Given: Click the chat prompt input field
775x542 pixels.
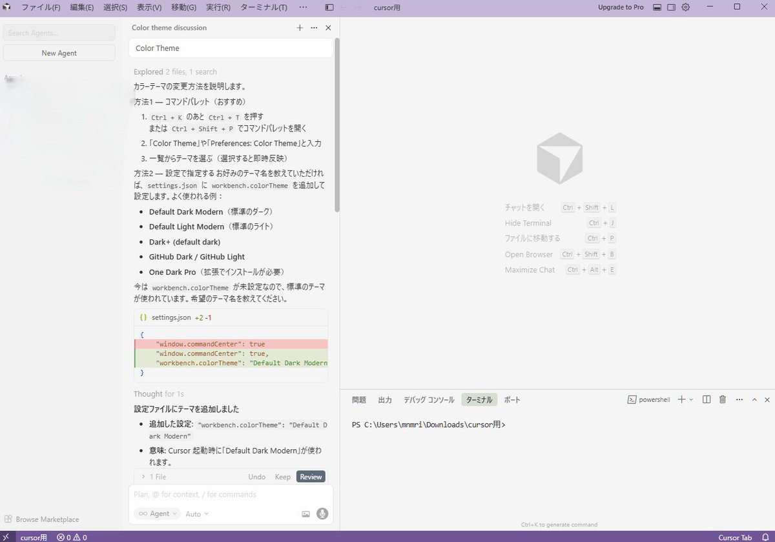Looking at the screenshot, I should (231, 495).
